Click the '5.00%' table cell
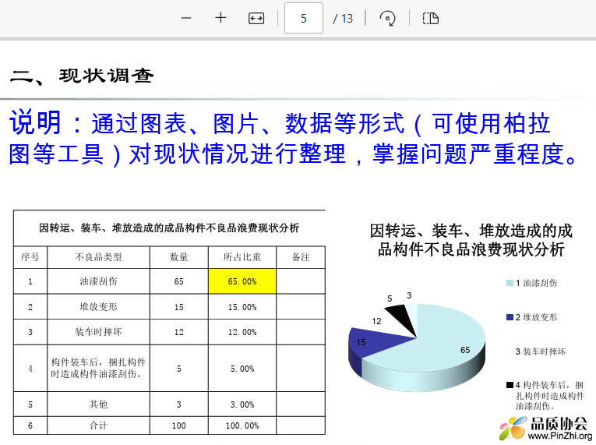 [x=242, y=368]
